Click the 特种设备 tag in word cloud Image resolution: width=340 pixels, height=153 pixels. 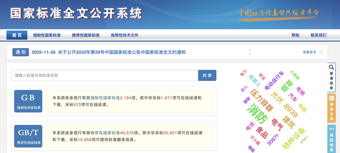point(294,138)
